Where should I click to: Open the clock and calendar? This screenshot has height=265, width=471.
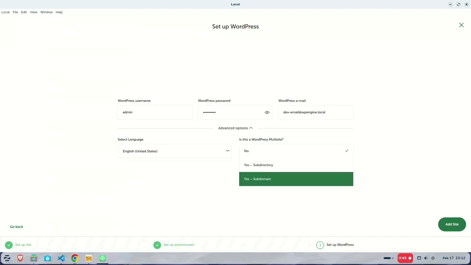click(x=454, y=258)
